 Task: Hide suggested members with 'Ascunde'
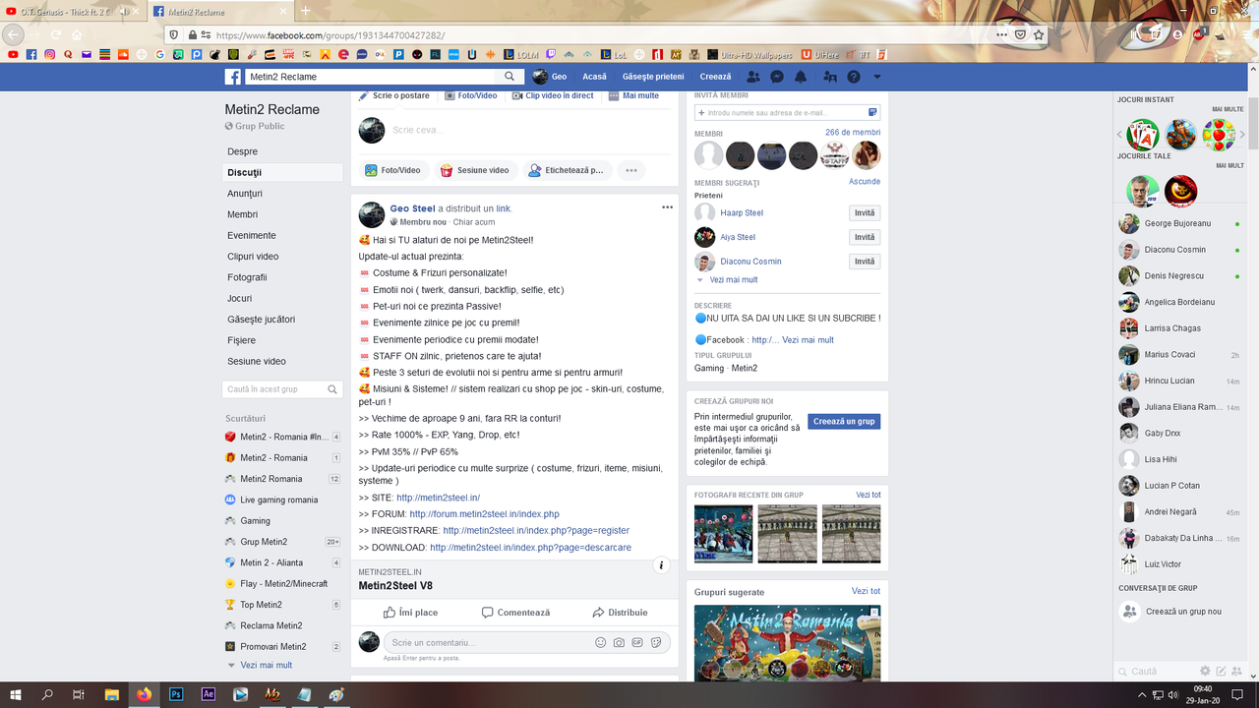coord(865,182)
